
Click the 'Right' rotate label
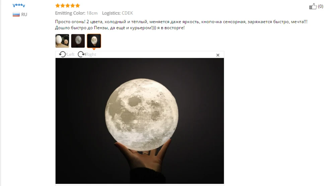[x=91, y=55]
